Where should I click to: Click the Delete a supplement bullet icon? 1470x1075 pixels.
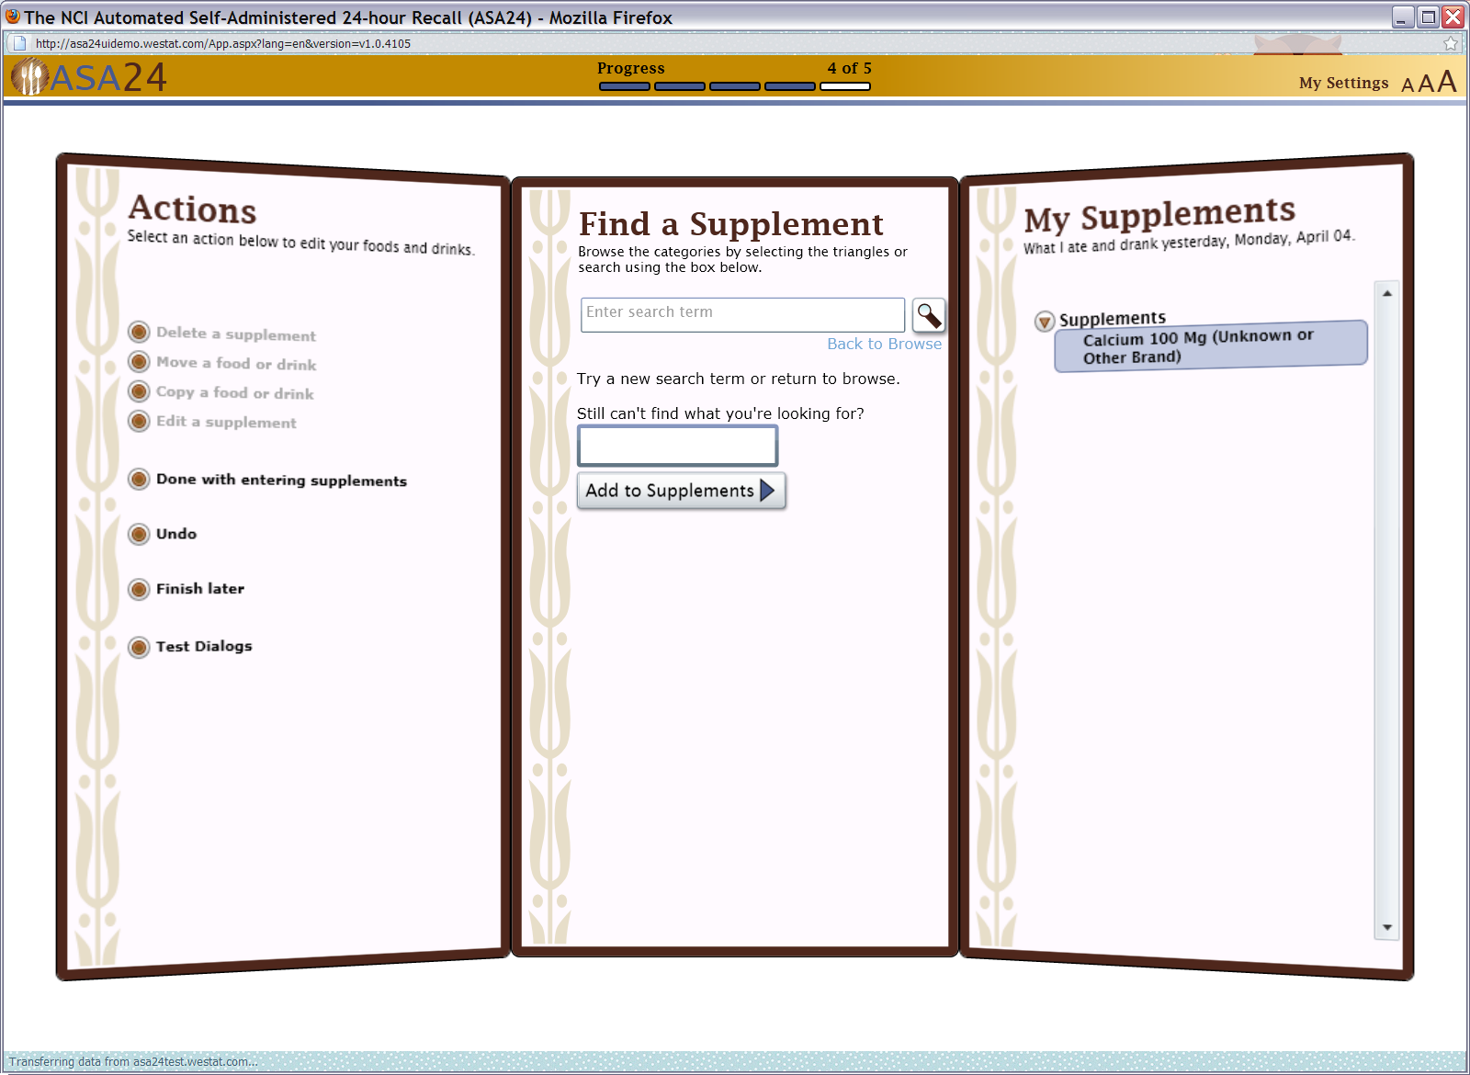pyautogui.click(x=139, y=332)
